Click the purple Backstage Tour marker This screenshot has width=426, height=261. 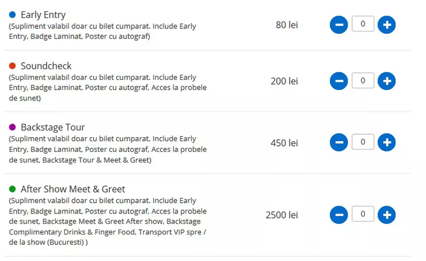(x=13, y=127)
